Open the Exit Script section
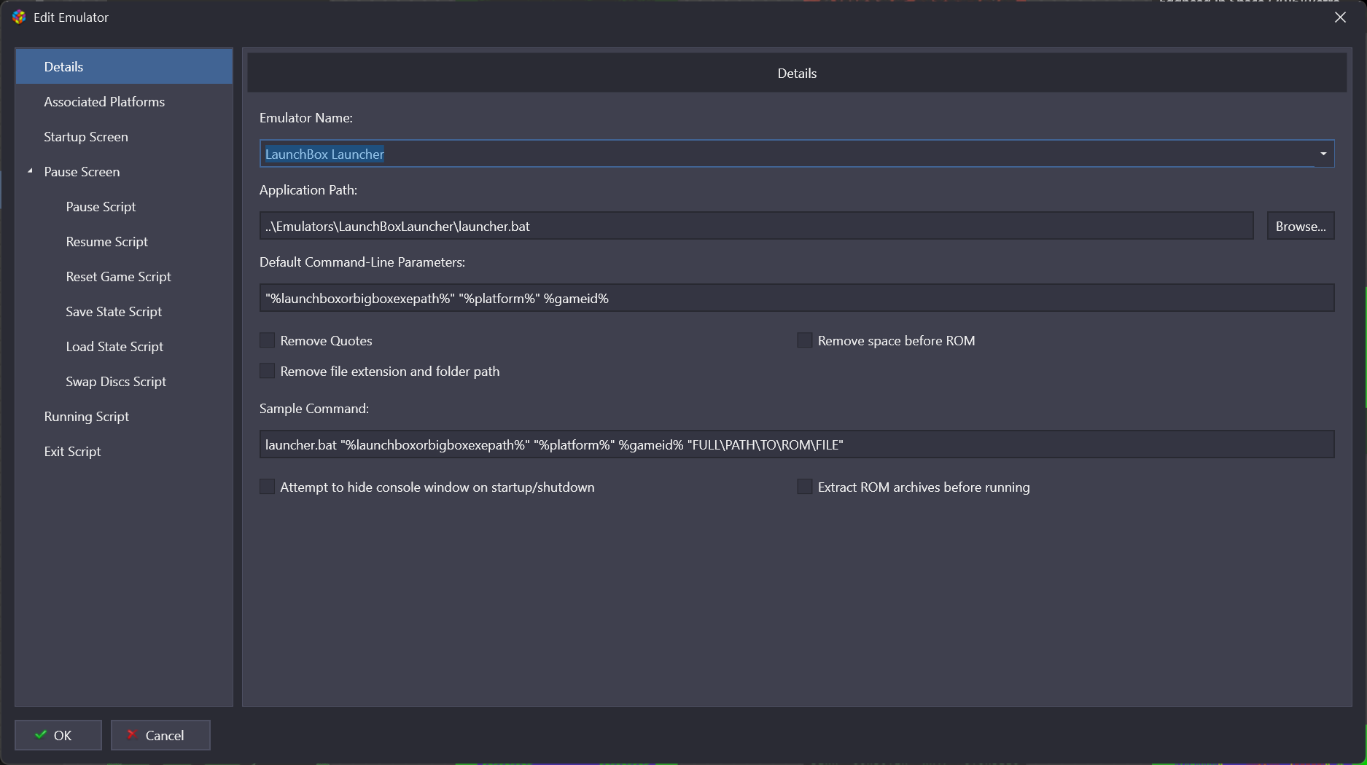Screen dimensions: 1367x765 coord(124,451)
